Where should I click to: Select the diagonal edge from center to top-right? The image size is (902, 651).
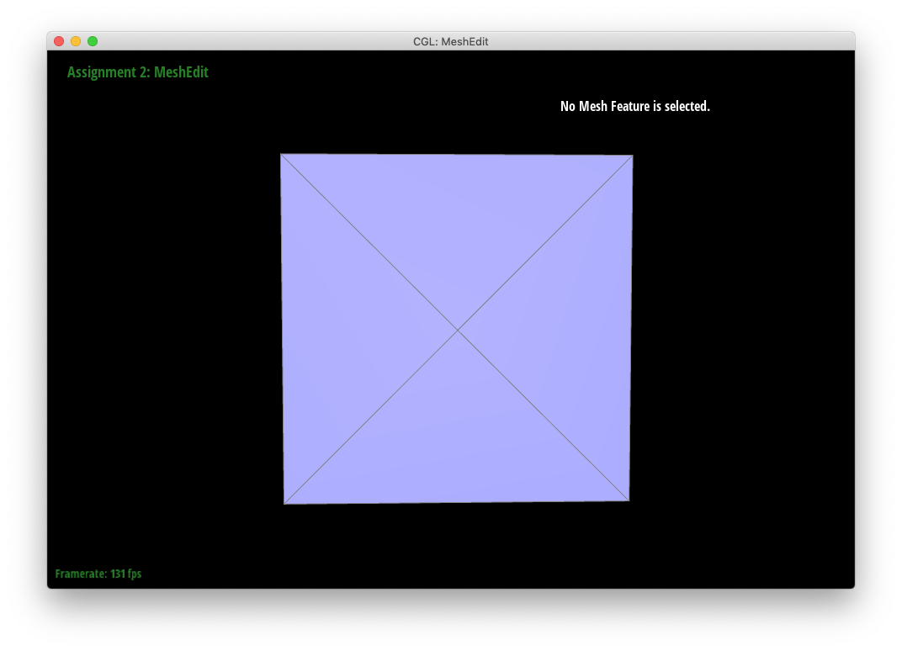tap(545, 243)
